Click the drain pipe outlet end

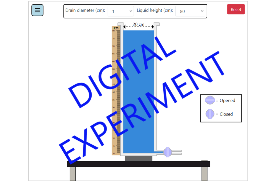click(x=179, y=152)
